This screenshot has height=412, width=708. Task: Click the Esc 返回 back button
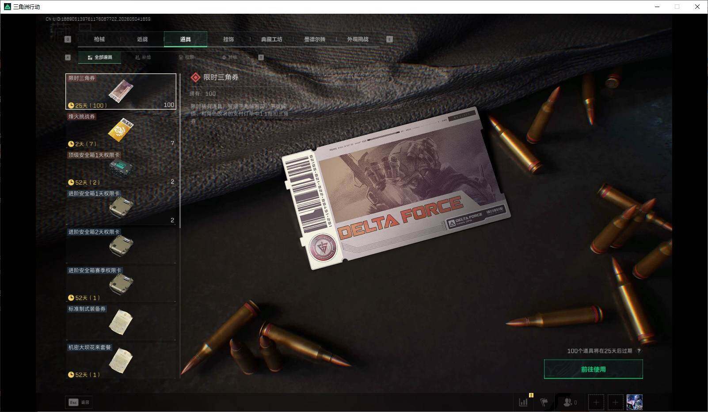79,402
